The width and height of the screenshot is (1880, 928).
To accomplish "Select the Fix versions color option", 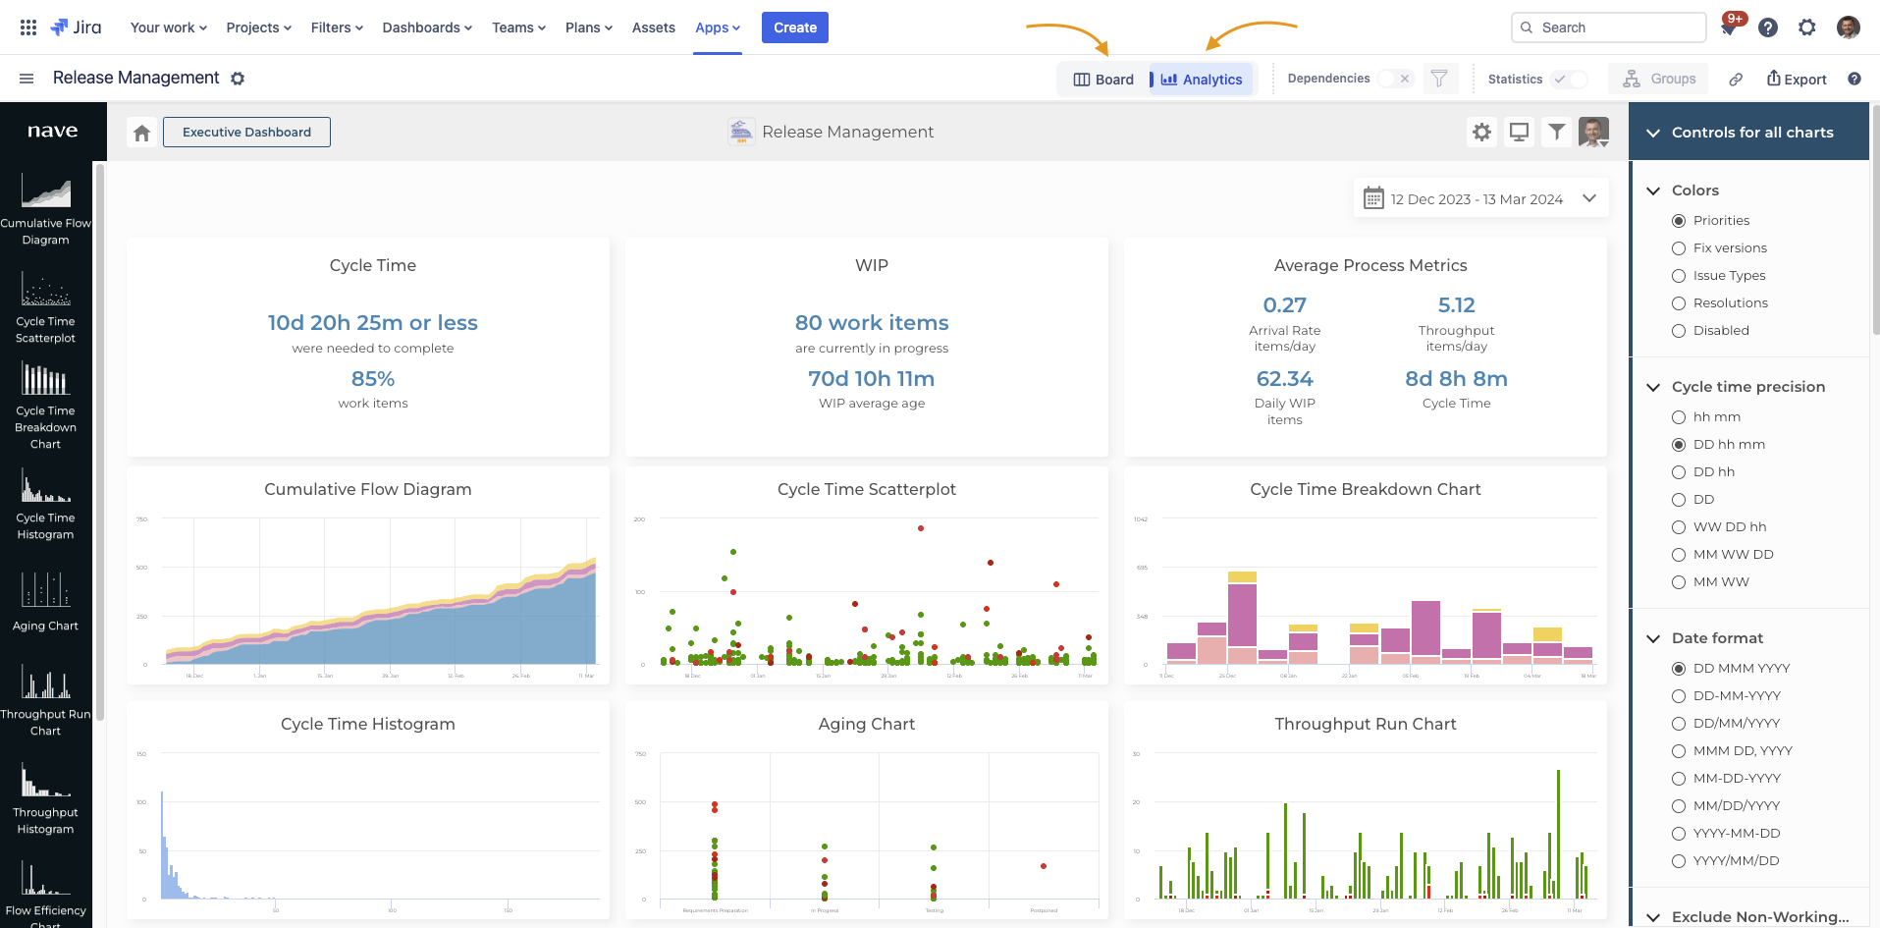I will tap(1679, 248).
